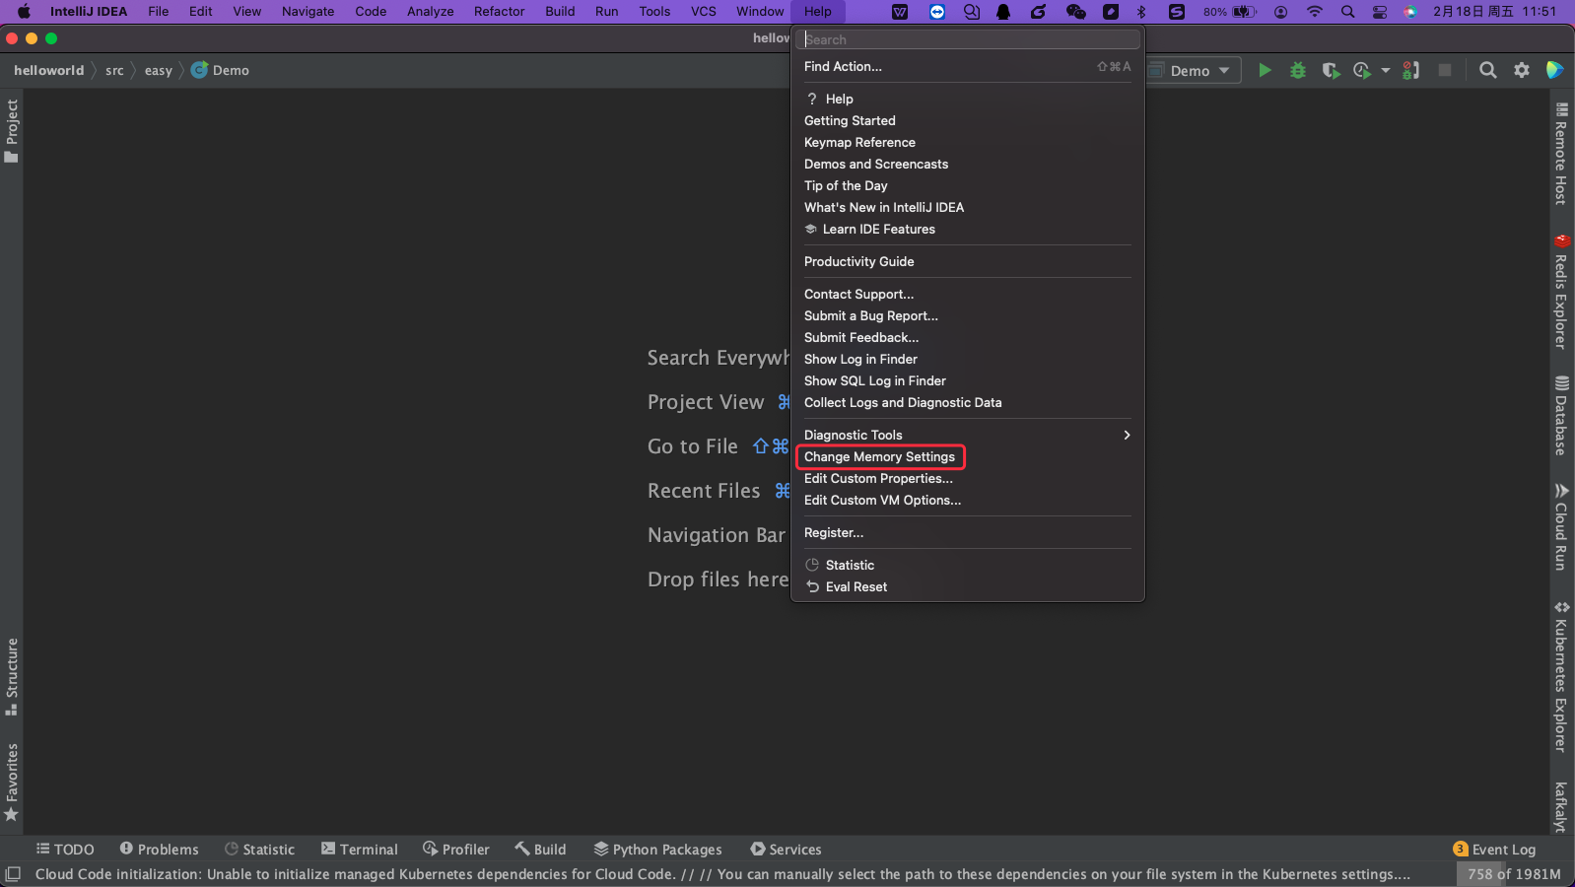Open macOS Control Center icon
Image resolution: width=1575 pixels, height=887 pixels.
[1380, 12]
